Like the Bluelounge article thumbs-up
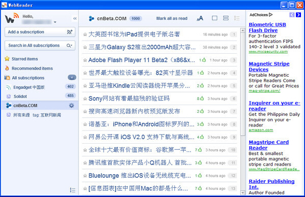 point(200,175)
